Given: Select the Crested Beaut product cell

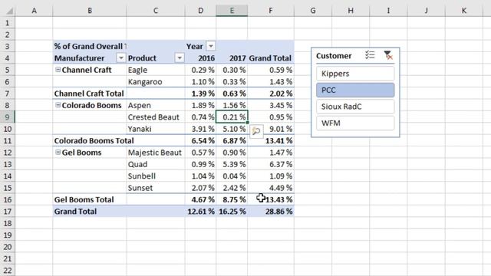Looking at the screenshot, I should pyautogui.click(x=156, y=117).
